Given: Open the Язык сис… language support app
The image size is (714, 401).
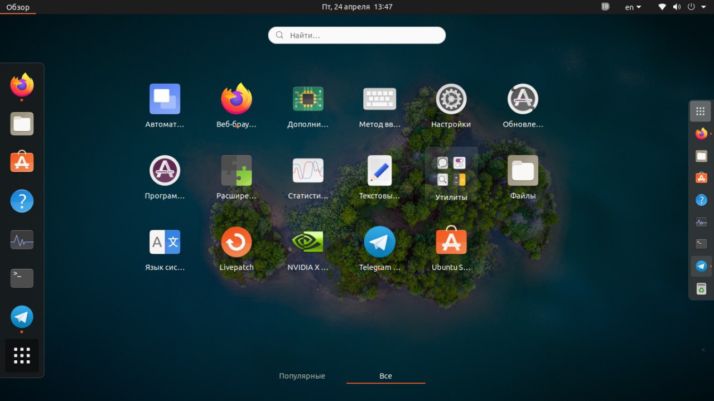Looking at the screenshot, I should click(165, 249).
